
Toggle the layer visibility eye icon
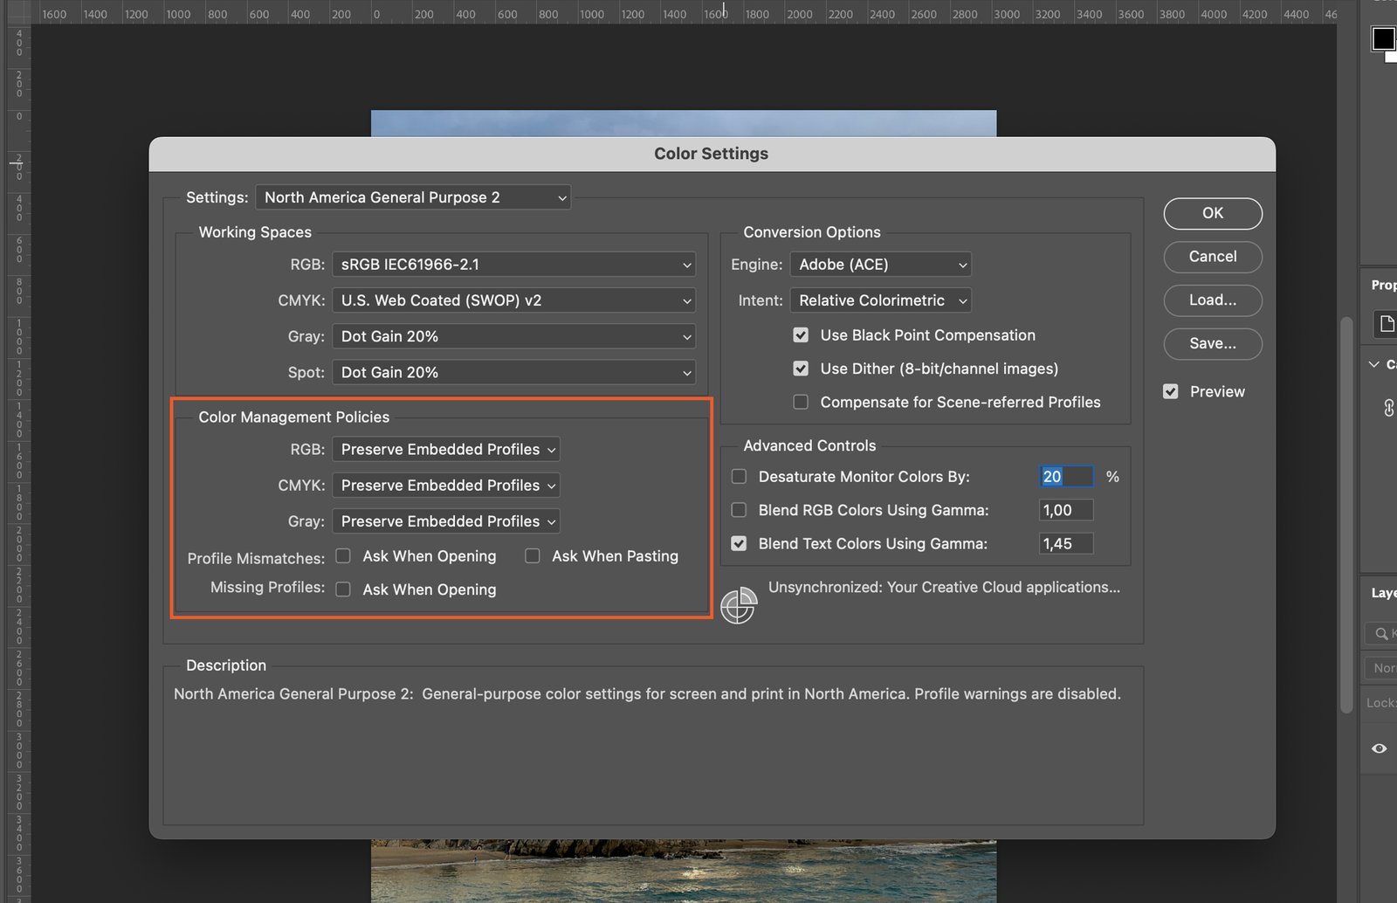[x=1379, y=748]
